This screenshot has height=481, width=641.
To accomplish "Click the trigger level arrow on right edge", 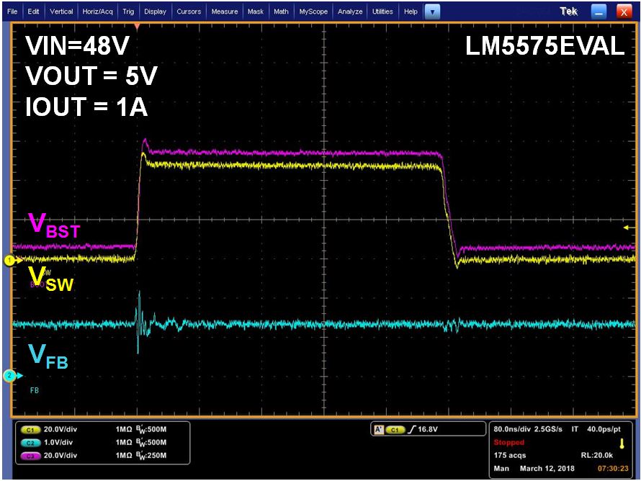I will coord(629,228).
